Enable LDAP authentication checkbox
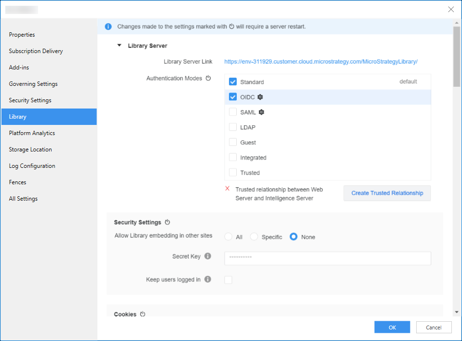The image size is (462, 341). [233, 127]
